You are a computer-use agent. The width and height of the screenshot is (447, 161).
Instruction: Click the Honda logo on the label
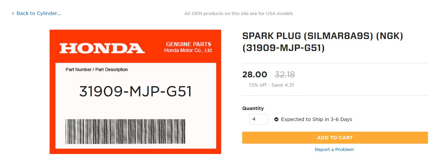coord(102,48)
